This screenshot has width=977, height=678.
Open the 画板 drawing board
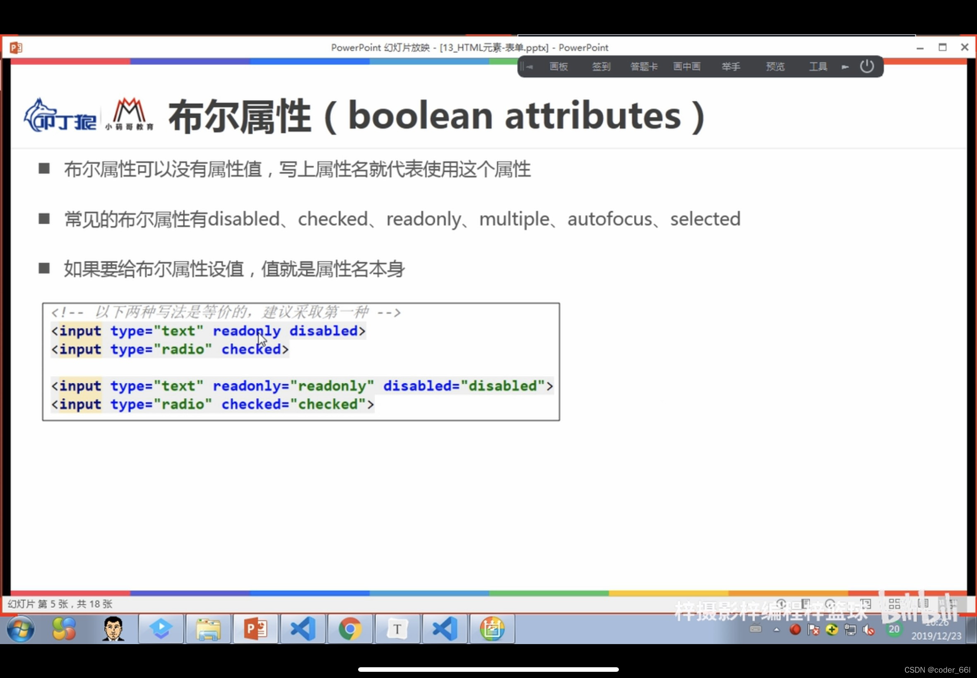(x=558, y=67)
